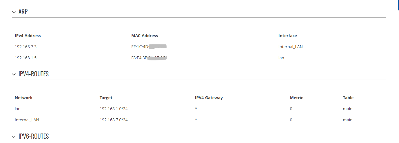Select the 192.168.1.5 address cell

pyautogui.click(x=25, y=58)
